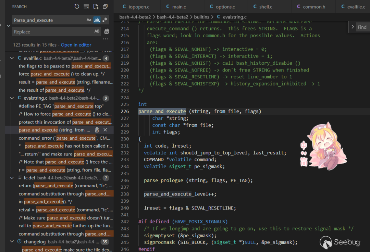
Task: Clear all search results
Action: pyautogui.click(x=86, y=7)
